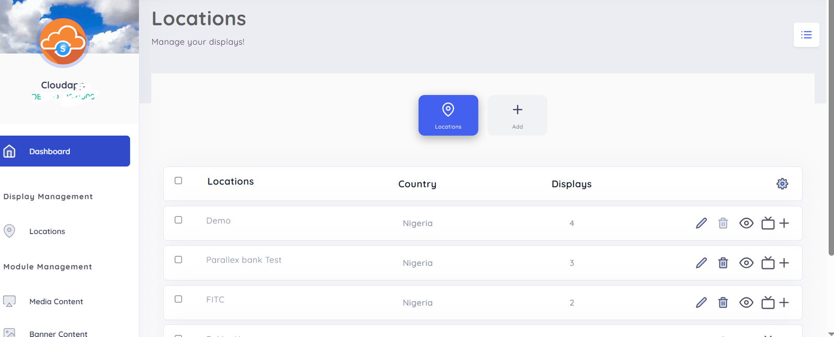Open the Add tab with plus sign

click(x=517, y=115)
